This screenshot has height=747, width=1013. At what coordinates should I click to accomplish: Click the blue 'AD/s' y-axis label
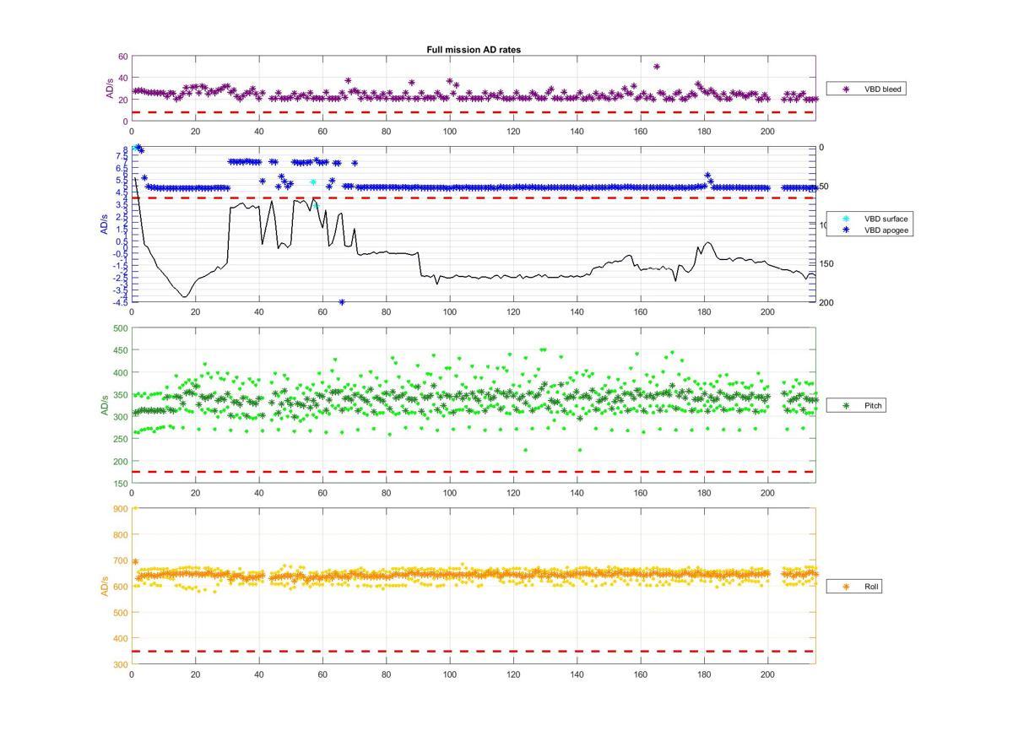[x=106, y=225]
